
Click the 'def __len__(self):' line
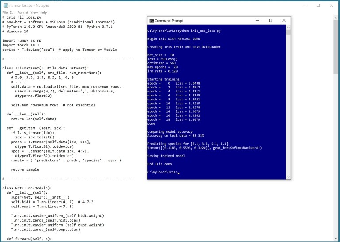coord(26,114)
